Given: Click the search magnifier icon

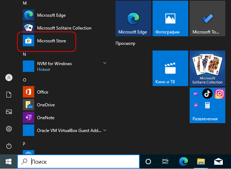Looking at the screenshot, I should [24, 162].
